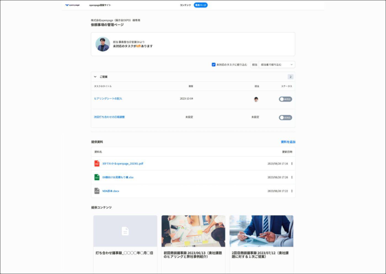Screen dimensions: 386x274
Task: Click assignee avatar for ヒアリングシートの記入
Action: point(256,99)
